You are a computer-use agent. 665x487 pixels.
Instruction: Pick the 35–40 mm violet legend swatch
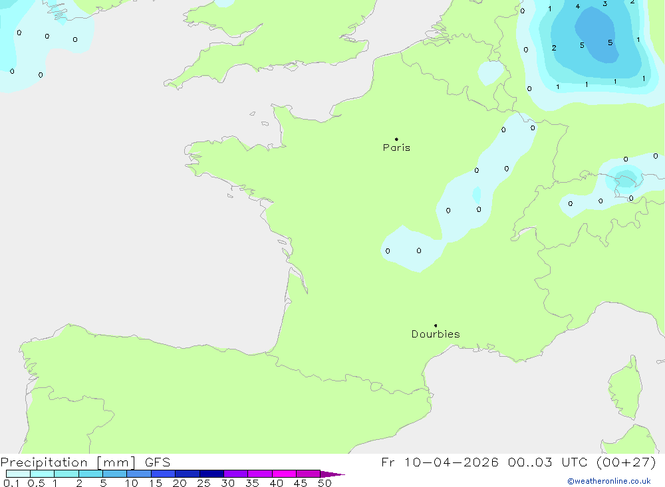click(260, 474)
